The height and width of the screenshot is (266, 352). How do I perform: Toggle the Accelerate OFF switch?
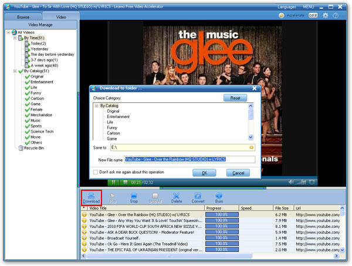(313, 15)
